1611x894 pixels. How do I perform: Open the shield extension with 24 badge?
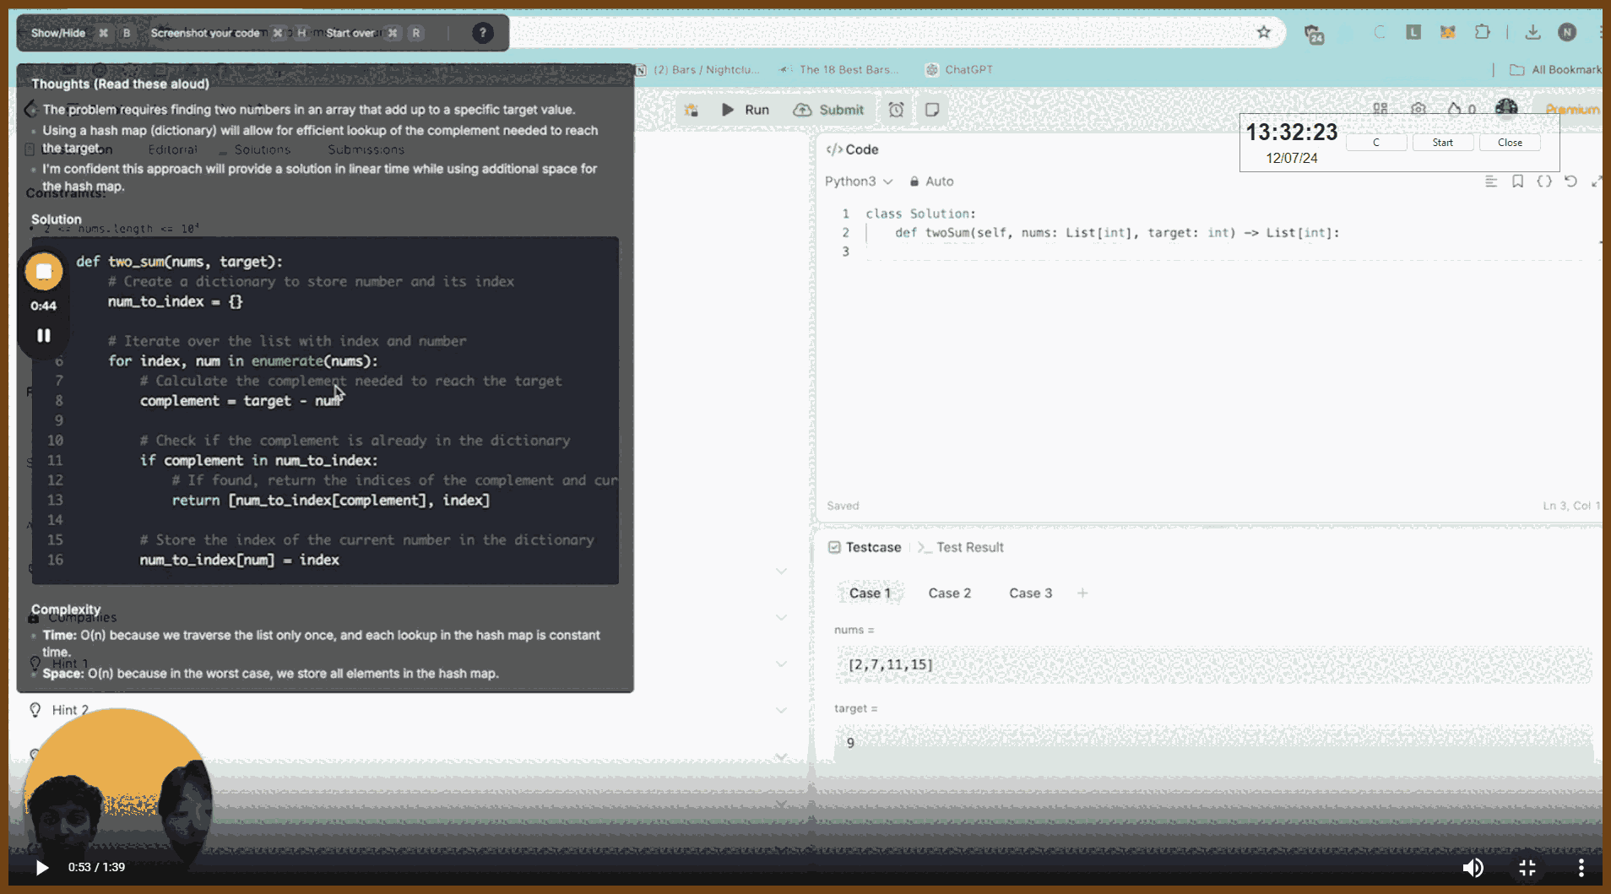pos(1314,34)
